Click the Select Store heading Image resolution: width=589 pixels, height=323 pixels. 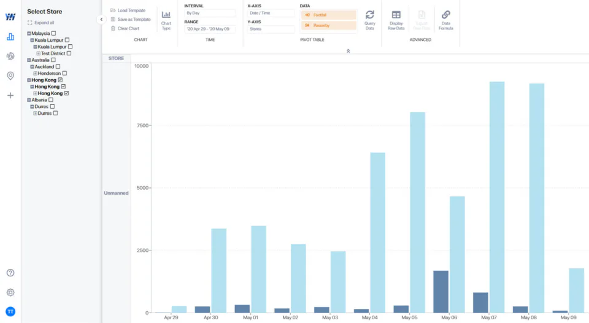coord(44,12)
